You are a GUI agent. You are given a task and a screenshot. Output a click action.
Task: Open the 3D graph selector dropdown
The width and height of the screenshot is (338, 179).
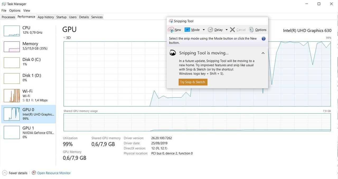click(x=64, y=38)
